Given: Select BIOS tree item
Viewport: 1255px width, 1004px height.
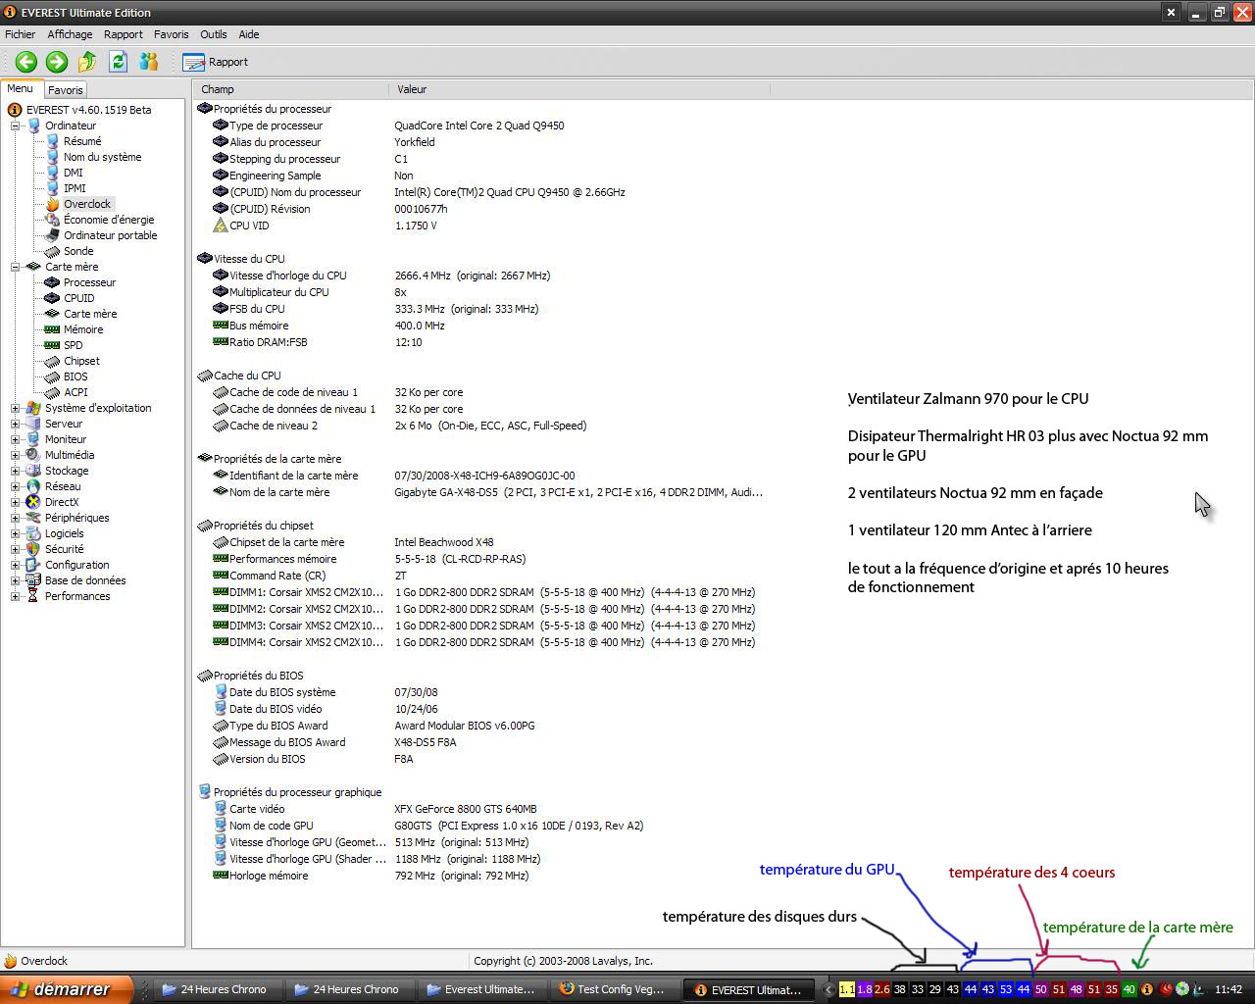Looking at the screenshot, I should click(x=75, y=376).
